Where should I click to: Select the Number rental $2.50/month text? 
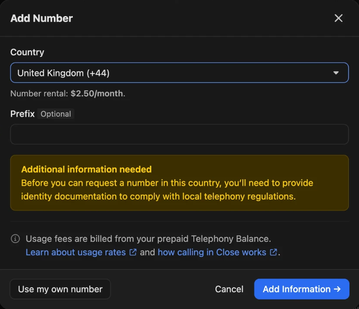click(68, 94)
